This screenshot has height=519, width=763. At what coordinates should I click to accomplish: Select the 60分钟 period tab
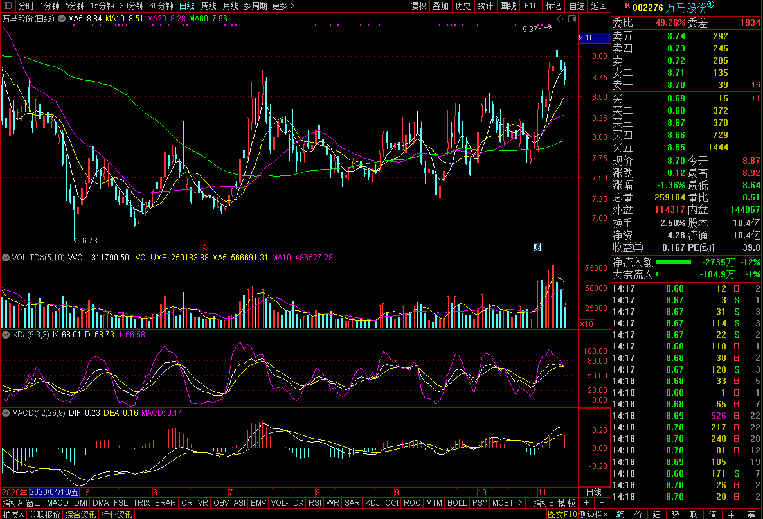tap(161, 6)
